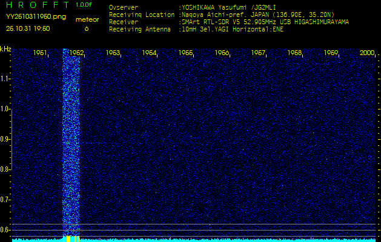This screenshot has width=381, height=242.
Task: Click the date stamp 25.10.31 19:50
Action: point(28,28)
